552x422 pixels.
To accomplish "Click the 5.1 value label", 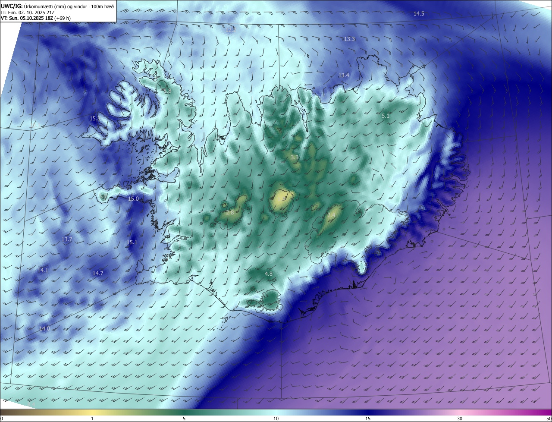I will (x=386, y=116).
